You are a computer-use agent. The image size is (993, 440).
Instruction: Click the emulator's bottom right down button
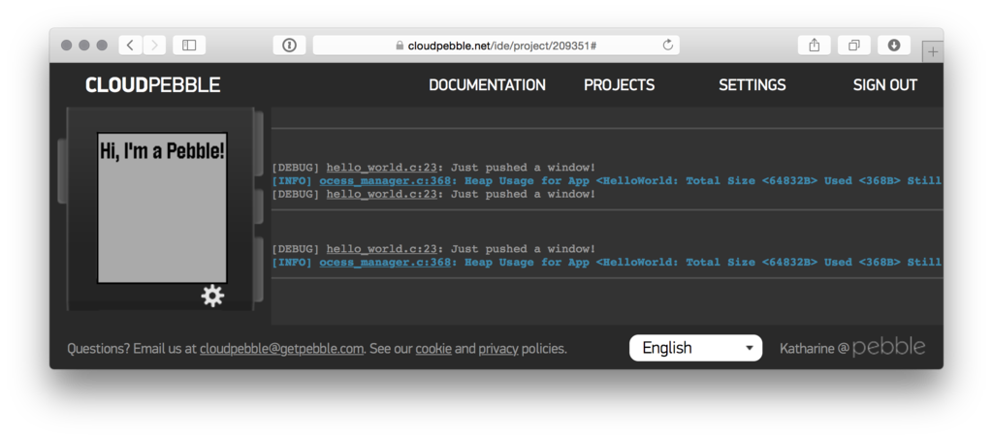pyautogui.click(x=258, y=269)
